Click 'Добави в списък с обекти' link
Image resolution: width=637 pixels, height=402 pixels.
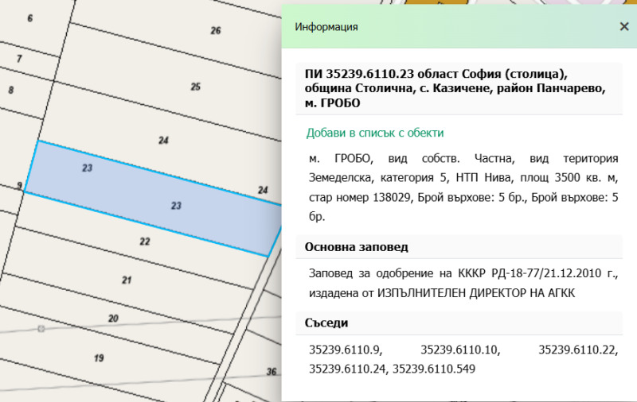(375, 133)
